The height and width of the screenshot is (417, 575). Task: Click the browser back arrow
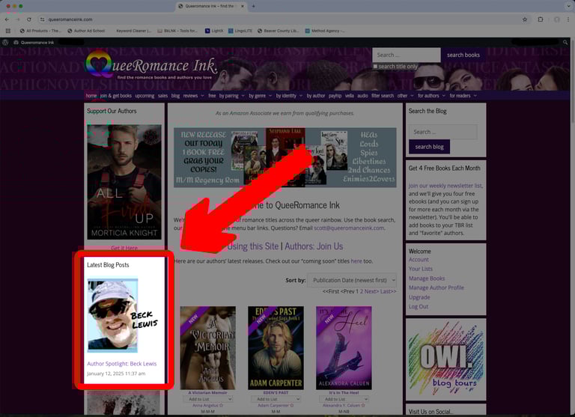tap(7, 19)
